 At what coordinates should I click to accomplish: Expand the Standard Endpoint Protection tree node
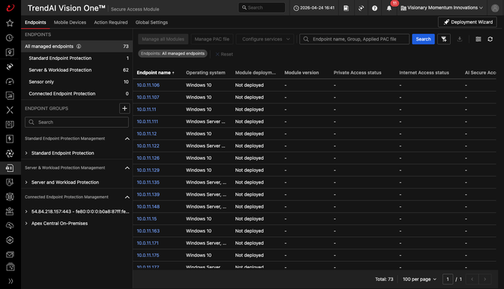pos(26,153)
